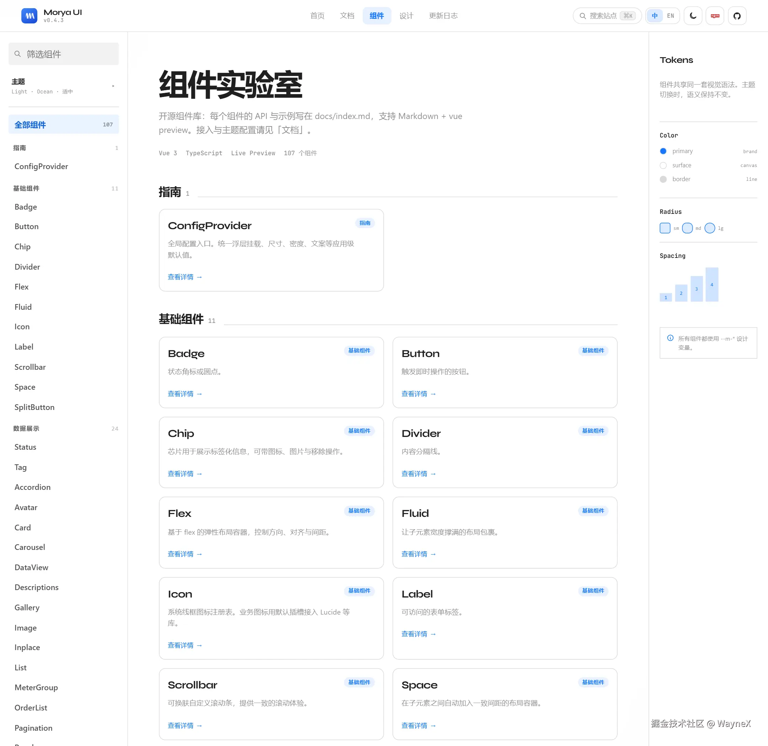Open 查看详情 link in ConfigProvider card
This screenshot has width=768, height=746.
click(x=185, y=277)
